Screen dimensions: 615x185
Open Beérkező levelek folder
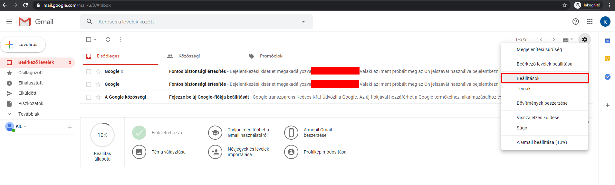[37, 62]
